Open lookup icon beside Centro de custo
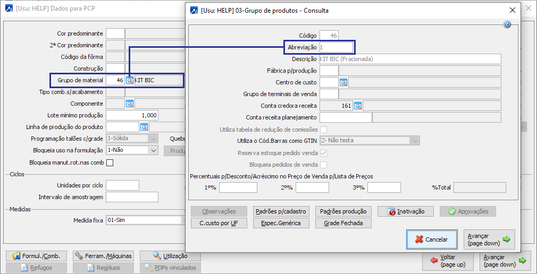This screenshot has width=537, height=274. click(x=343, y=82)
